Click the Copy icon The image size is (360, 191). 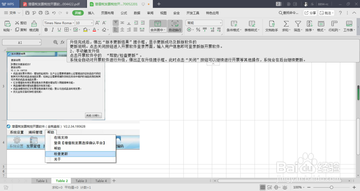tap(17, 30)
